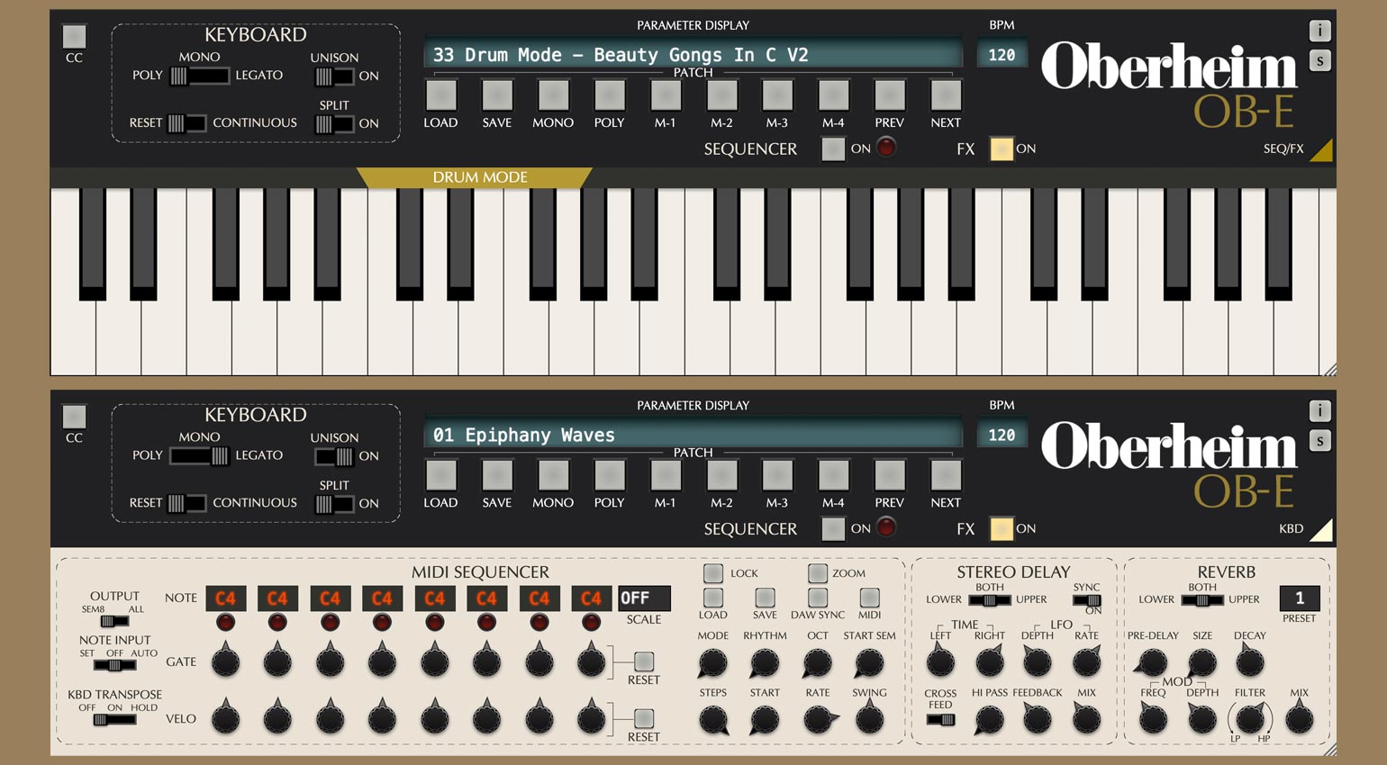The height and width of the screenshot is (765, 1387).
Task: Flip POLY/LEGATO switch in the upper window
Action: (x=199, y=76)
